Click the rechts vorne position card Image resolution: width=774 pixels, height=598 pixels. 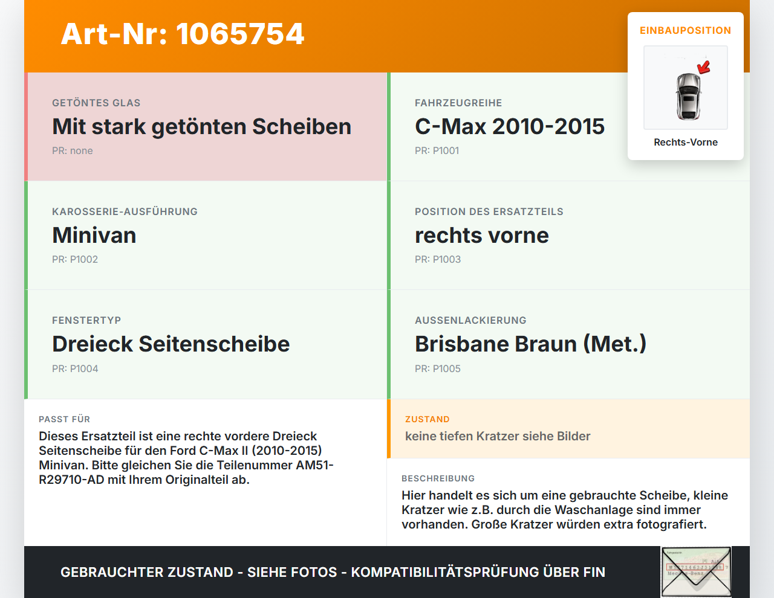[x=568, y=236]
